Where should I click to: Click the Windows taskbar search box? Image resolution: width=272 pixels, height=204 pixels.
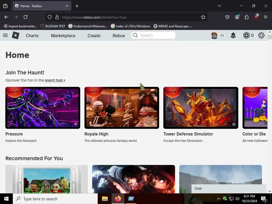coord(55,199)
